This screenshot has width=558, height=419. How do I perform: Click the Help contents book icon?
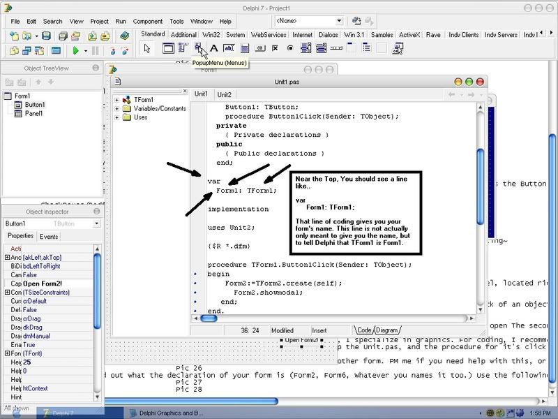[x=124, y=36]
